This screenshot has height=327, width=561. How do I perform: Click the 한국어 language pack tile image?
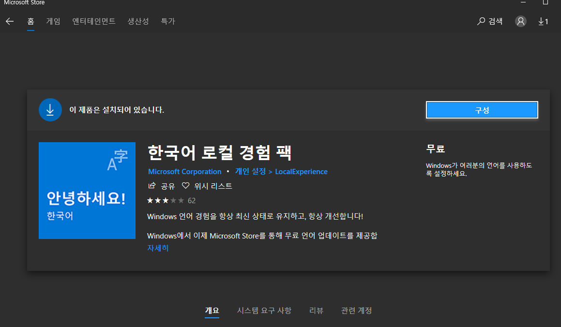87,191
